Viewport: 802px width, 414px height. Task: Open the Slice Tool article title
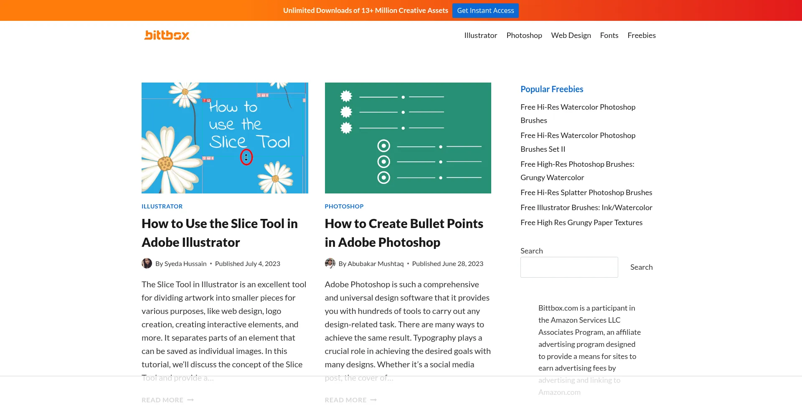coord(219,233)
